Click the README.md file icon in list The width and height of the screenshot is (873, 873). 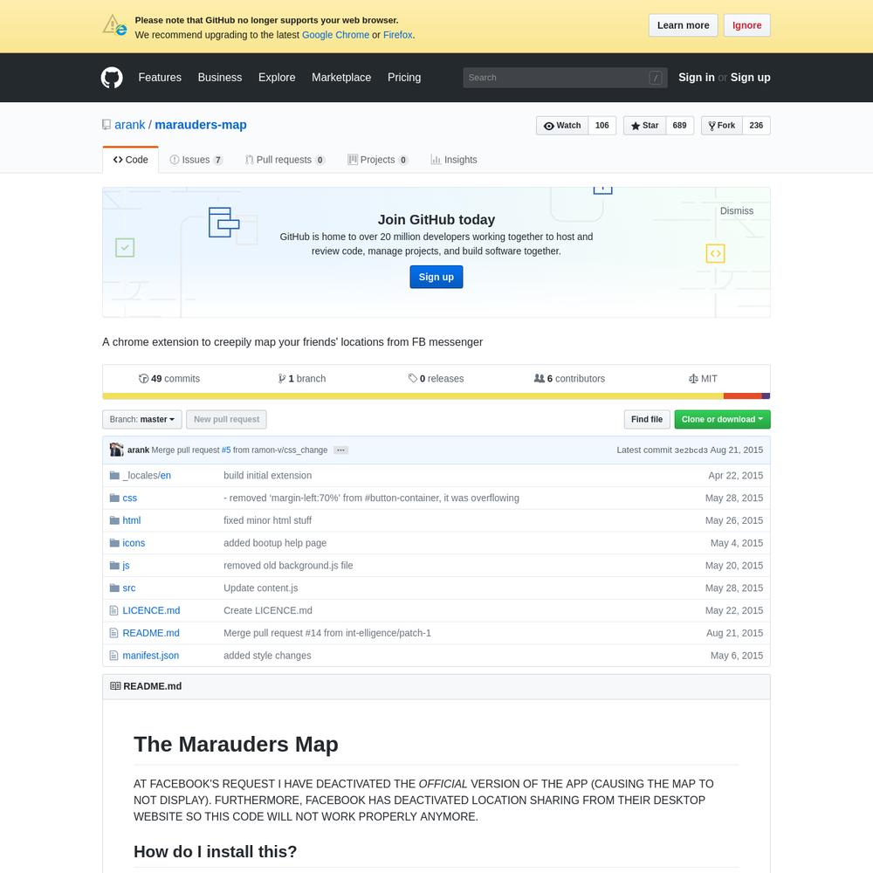click(113, 633)
